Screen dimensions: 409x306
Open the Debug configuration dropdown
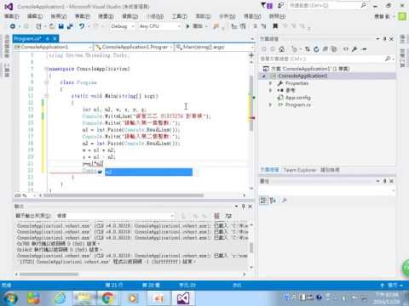[123, 26]
